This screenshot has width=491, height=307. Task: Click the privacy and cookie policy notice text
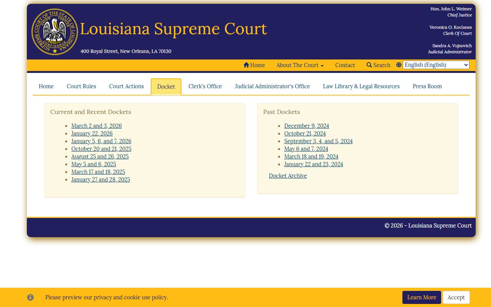(107, 297)
